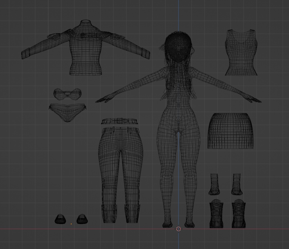Click the short skirt on the right side
Viewport: 289px width, 249px height.
click(231, 131)
